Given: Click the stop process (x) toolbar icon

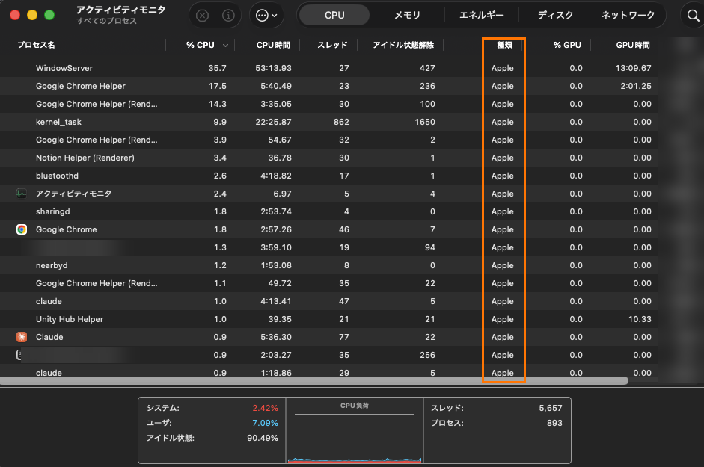Looking at the screenshot, I should (x=203, y=16).
